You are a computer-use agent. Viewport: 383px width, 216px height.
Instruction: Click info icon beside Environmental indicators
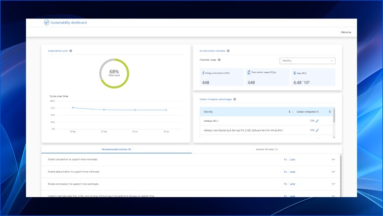[228, 51]
